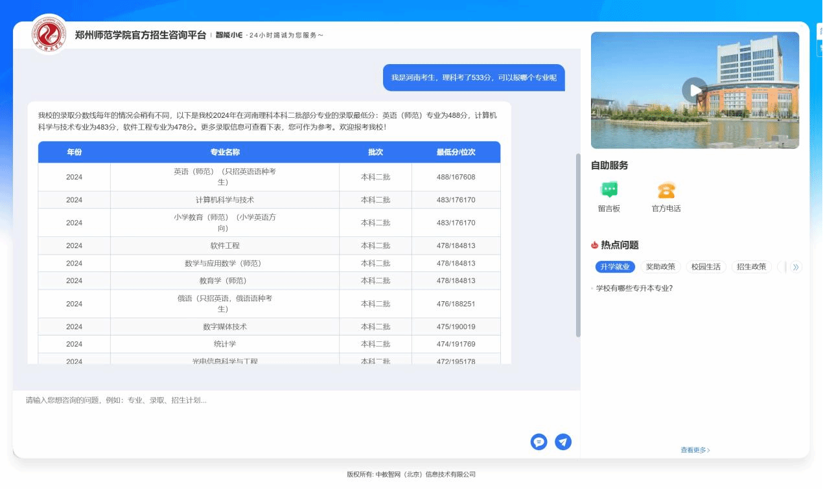Select the 升学就业 category tab
Image resolution: width=823 pixels, height=489 pixels.
coord(614,267)
